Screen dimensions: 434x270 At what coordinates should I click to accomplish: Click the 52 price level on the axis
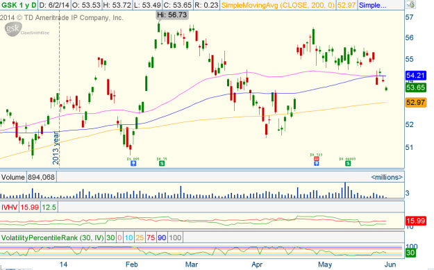(x=410, y=125)
